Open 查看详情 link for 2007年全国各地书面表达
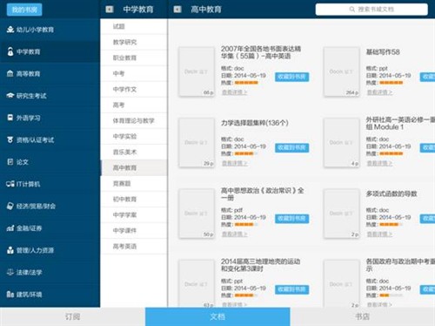This screenshot has height=326, width=435. pos(234,92)
